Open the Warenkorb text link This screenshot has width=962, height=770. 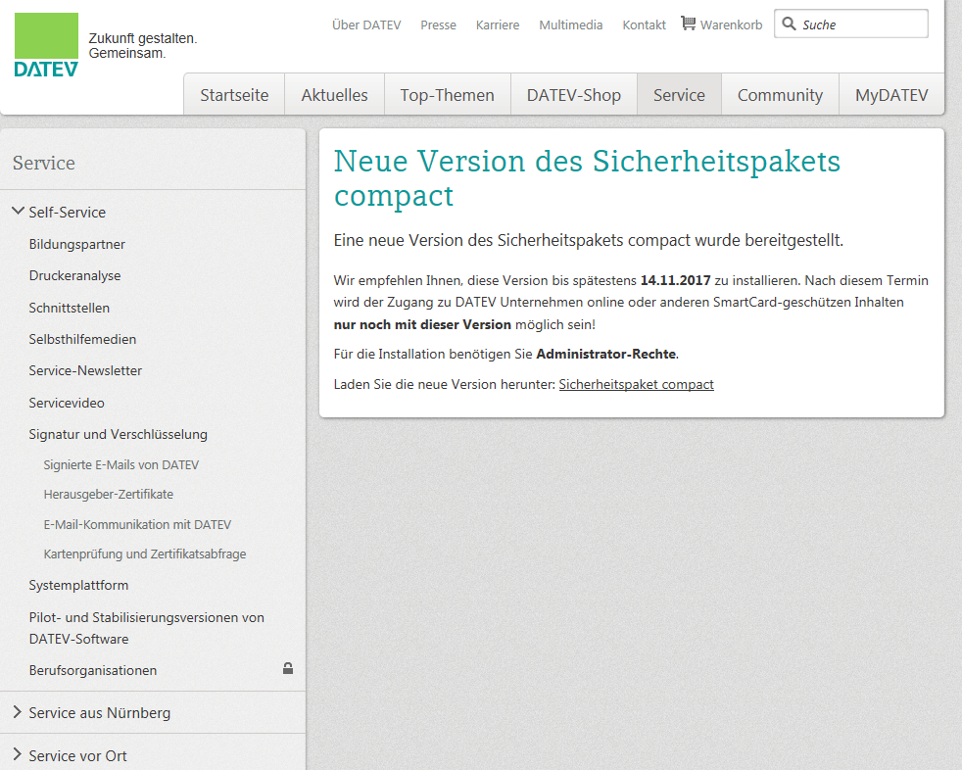[732, 25]
